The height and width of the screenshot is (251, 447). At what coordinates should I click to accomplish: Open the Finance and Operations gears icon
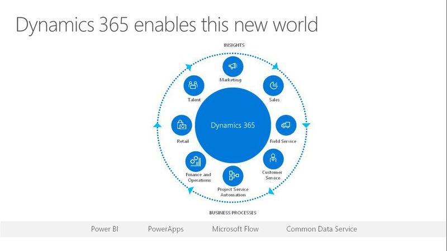click(x=196, y=162)
